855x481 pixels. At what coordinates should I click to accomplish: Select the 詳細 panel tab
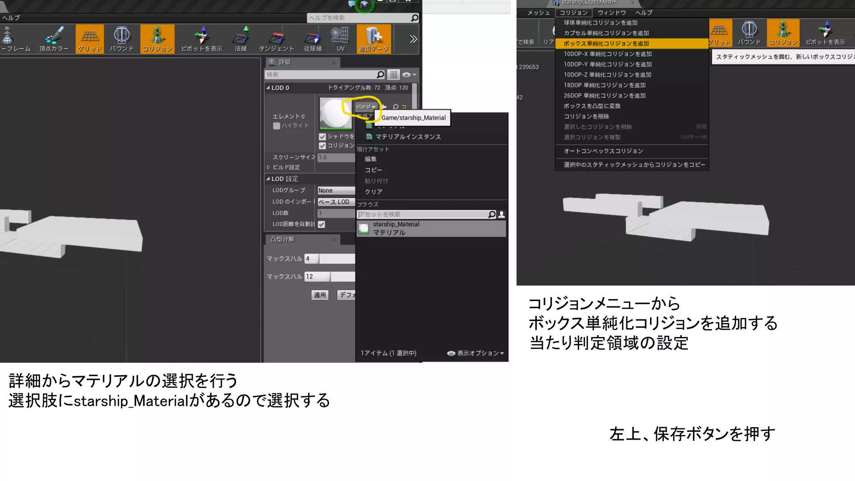click(303, 62)
